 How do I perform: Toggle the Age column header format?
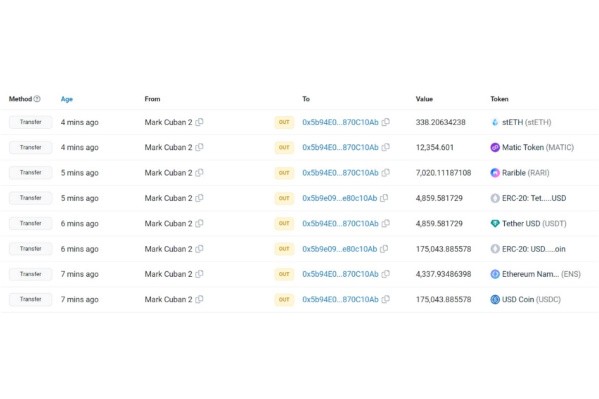[67, 99]
